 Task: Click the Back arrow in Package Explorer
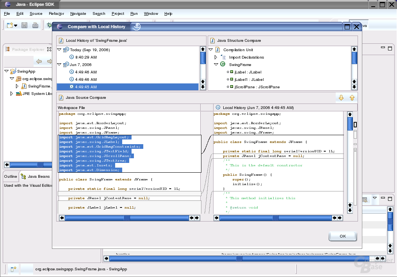39,61
